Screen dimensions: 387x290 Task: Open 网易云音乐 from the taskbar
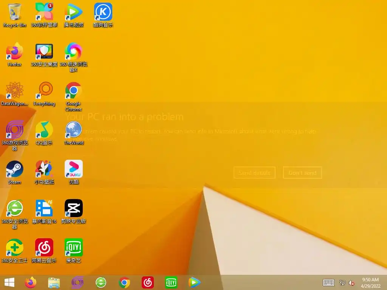(x=148, y=282)
